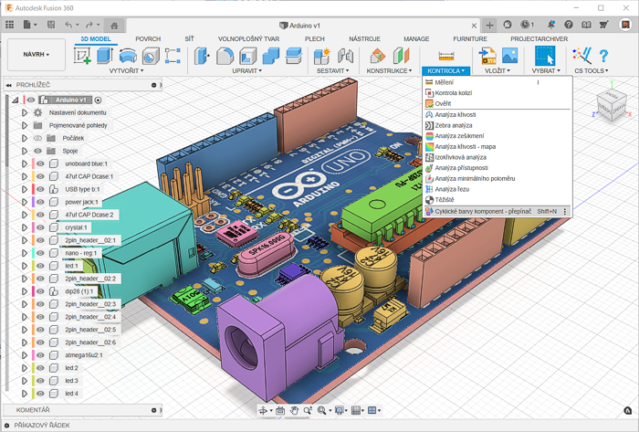The height and width of the screenshot is (432, 639).
Task: Toggle visibility of power jack:1
Action: point(40,202)
